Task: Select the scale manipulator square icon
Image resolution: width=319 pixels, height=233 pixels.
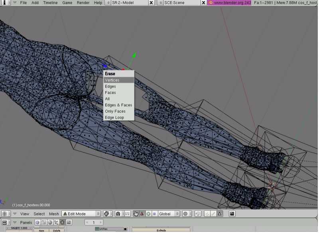Action: [154, 214]
